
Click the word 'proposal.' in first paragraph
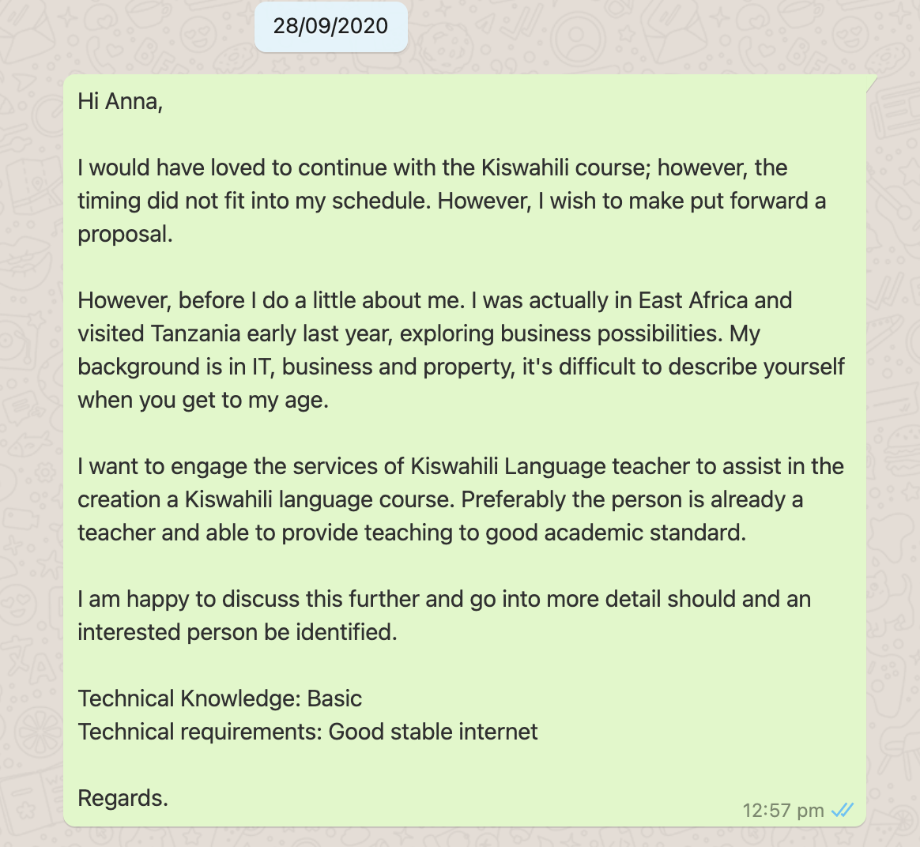pyautogui.click(x=125, y=235)
